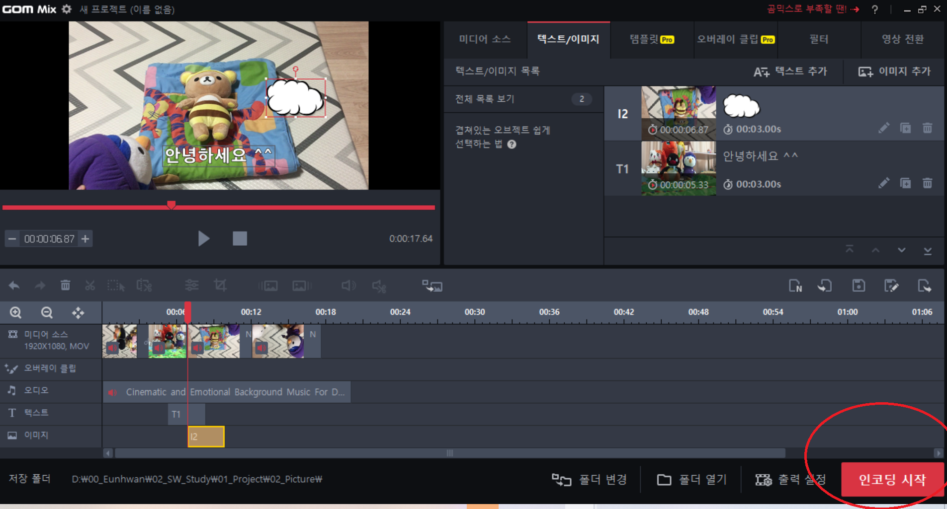Click the save project disk icon
The image size is (947, 509).
(x=859, y=286)
